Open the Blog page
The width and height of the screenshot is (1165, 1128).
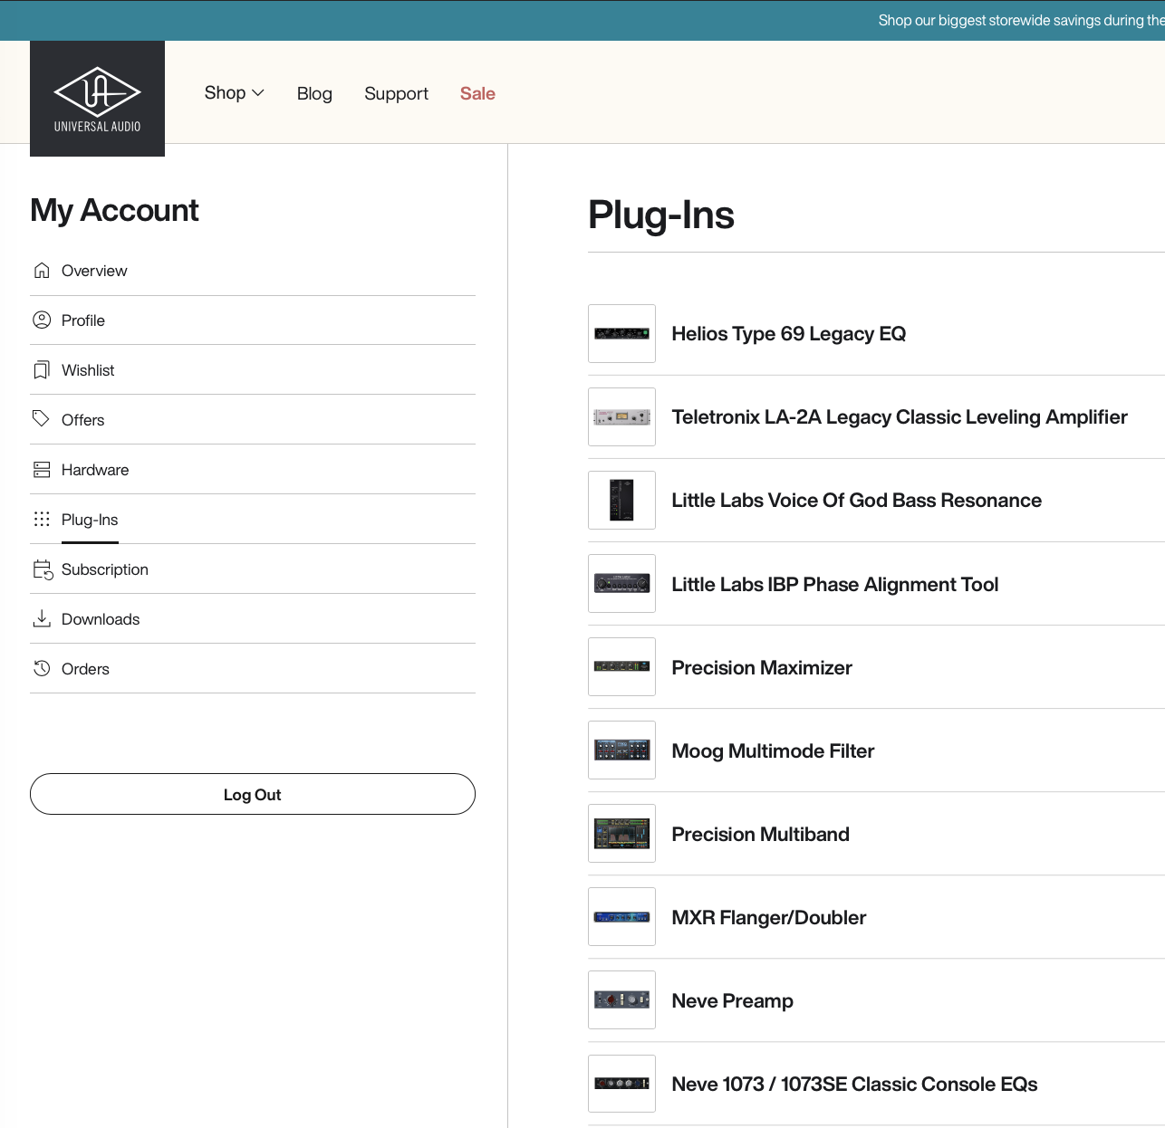(314, 93)
